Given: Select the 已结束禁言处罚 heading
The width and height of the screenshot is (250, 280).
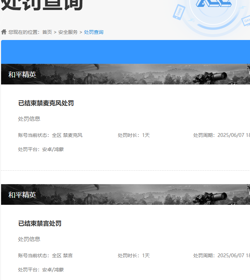Looking at the screenshot, I should coord(40,223).
